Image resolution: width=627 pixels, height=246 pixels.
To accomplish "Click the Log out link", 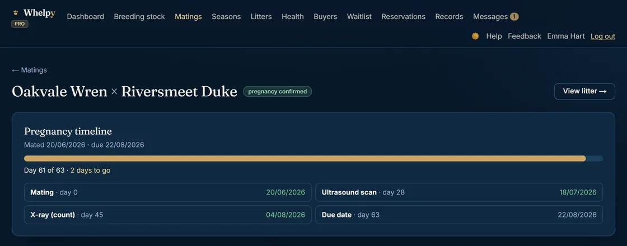I will coord(603,36).
